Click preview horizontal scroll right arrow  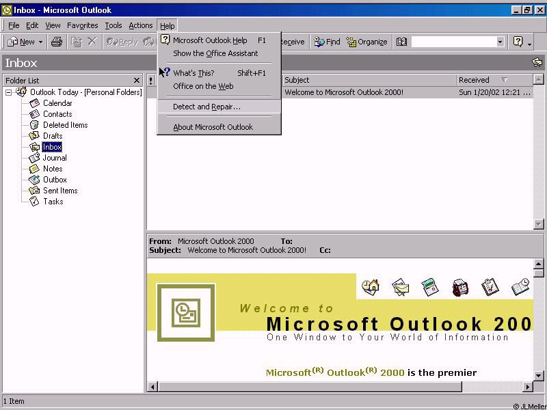[x=528, y=387]
